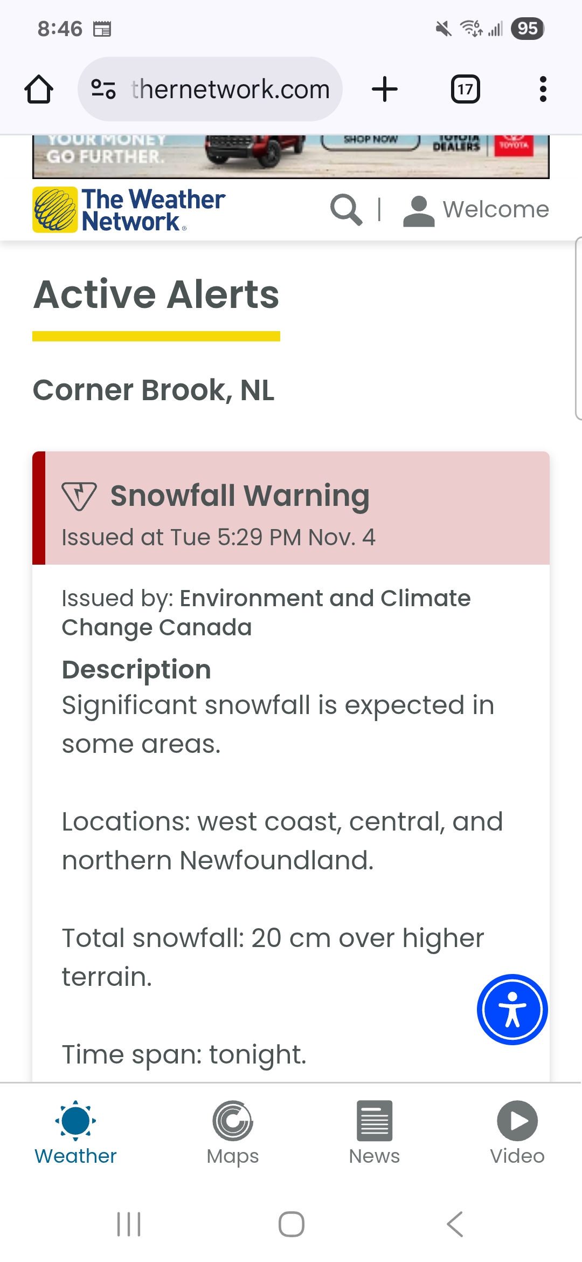Click the thernetwork.com address bar
The height and width of the screenshot is (1262, 582).
[231, 89]
